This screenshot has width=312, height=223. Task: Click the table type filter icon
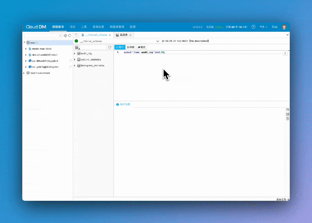click(x=77, y=47)
